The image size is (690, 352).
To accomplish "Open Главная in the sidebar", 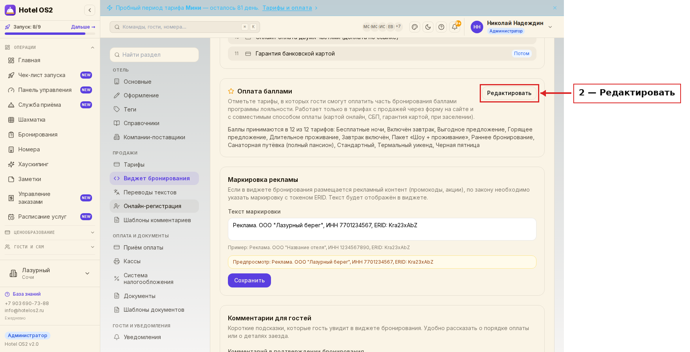I will point(50,60).
